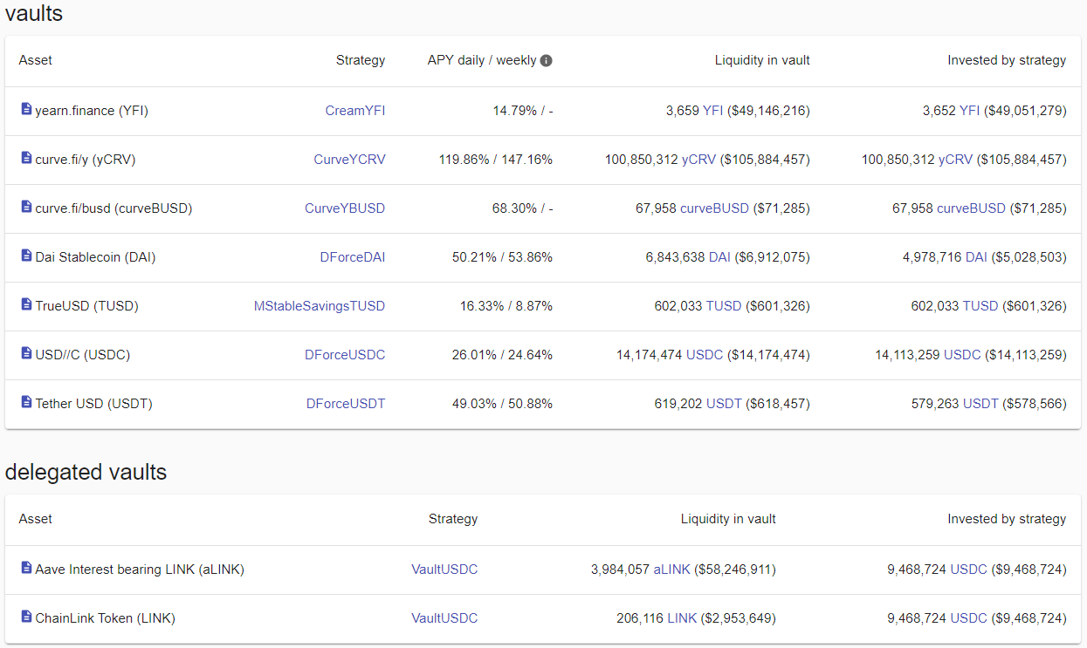This screenshot has height=648, width=1087.
Task: Click the USDC link in the ChainLink Token row
Action: (x=968, y=618)
